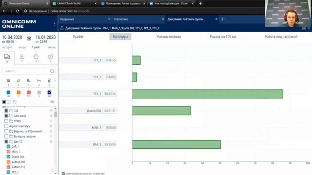Toggle the gray status filter swatch
This screenshot has width=312, height=175.
39,92
